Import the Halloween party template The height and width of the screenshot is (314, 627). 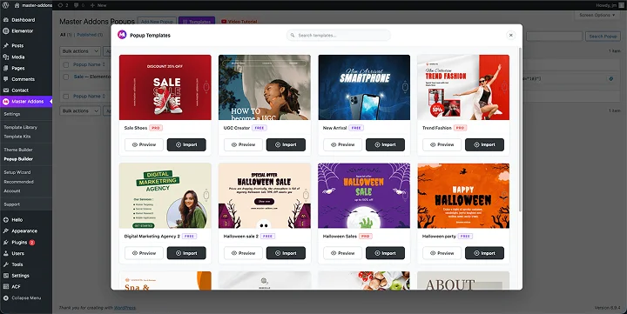coord(484,253)
